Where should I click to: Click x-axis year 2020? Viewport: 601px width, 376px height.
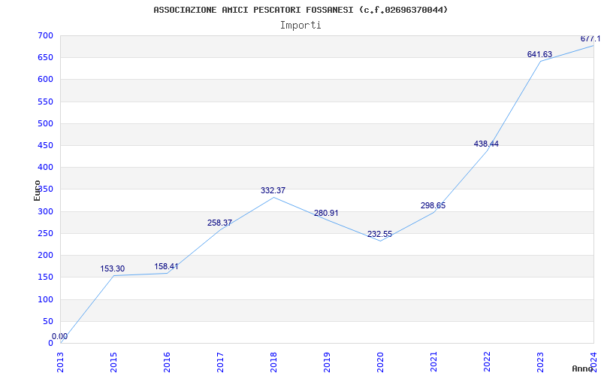point(380,362)
